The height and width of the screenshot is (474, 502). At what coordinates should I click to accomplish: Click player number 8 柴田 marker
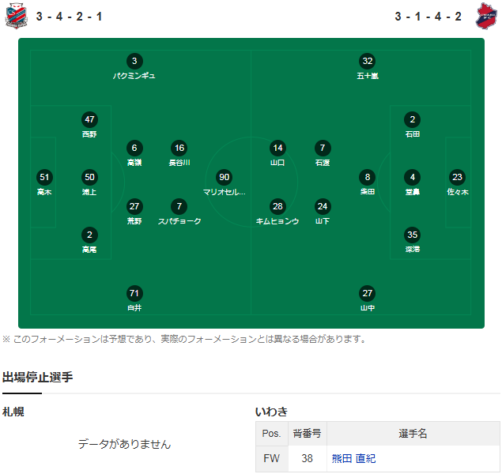368,177
